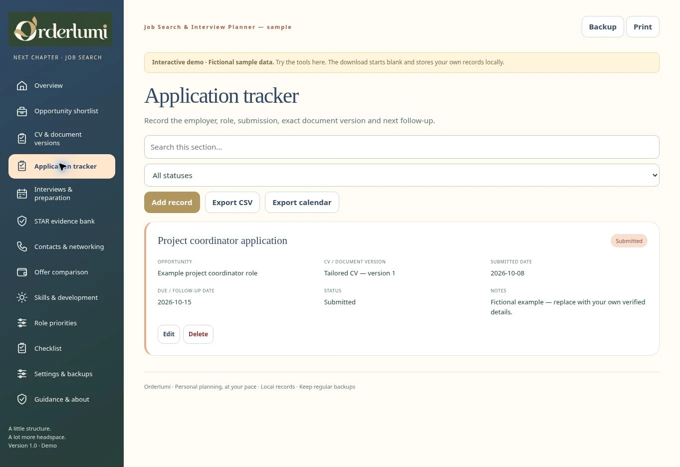The height and width of the screenshot is (467, 680).
Task: Click the Application tracker clipboard icon
Action: pyautogui.click(x=22, y=166)
